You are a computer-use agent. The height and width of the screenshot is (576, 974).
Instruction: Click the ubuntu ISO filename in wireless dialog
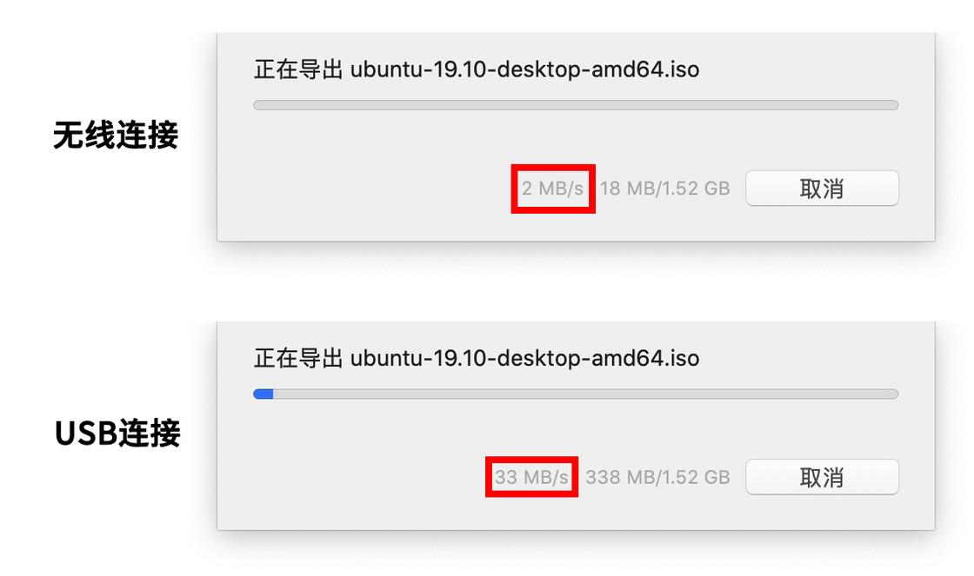point(524,70)
